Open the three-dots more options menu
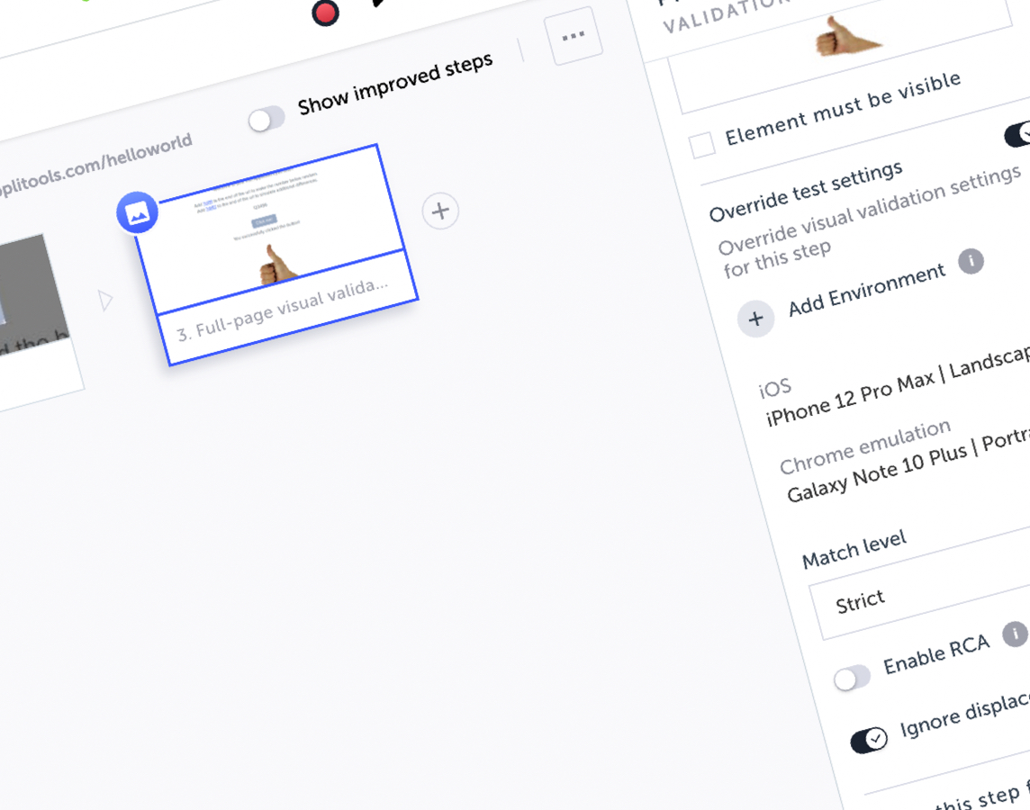The image size is (1030, 810). click(574, 35)
